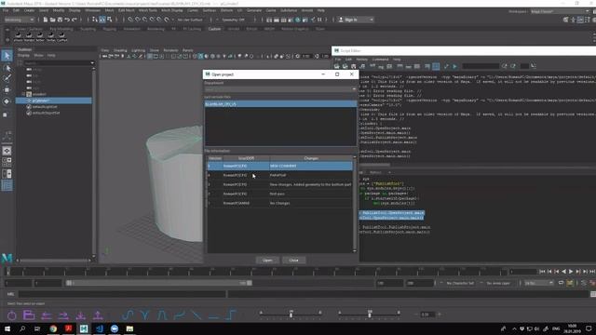Toggle the highlighted shading button in viewport toolbar
596x335 pixels.
click(x=201, y=56)
